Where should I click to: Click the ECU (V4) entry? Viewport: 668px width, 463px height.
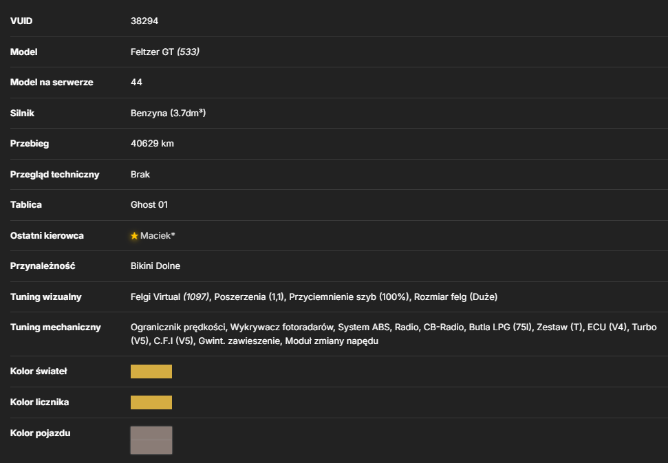(x=607, y=327)
